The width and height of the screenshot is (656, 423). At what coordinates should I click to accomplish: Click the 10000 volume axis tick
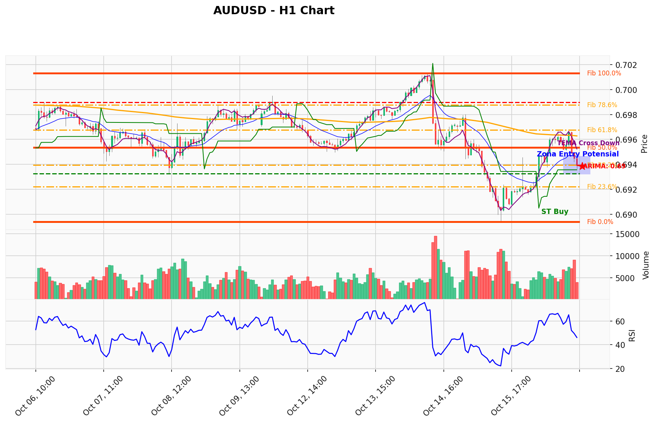[627, 256]
